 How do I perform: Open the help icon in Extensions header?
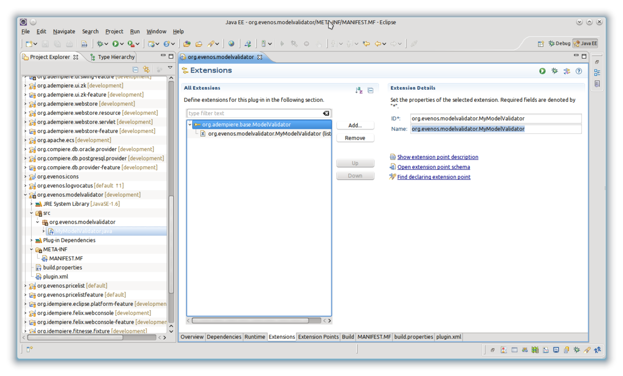(579, 71)
